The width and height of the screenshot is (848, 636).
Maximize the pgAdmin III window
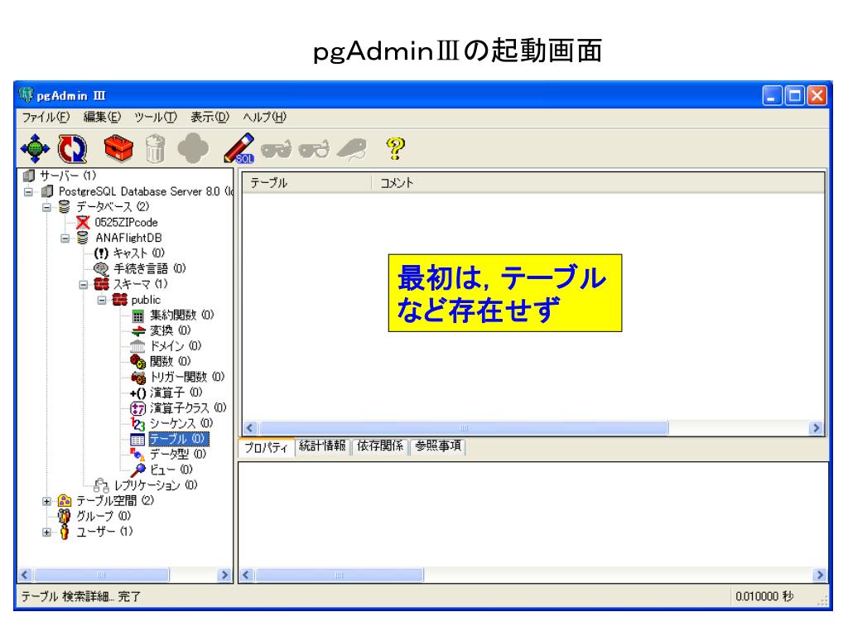coord(794,96)
